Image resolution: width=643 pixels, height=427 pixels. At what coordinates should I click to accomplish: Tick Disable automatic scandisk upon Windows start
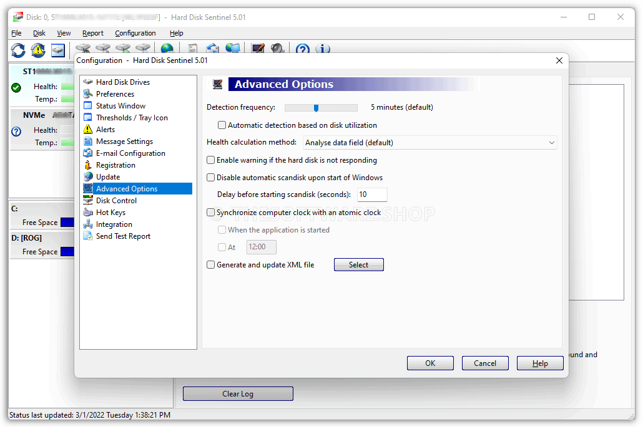(211, 178)
